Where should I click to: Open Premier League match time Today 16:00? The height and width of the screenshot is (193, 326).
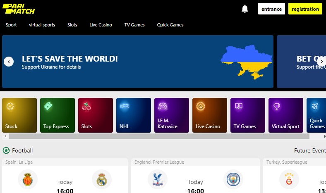pyautogui.click(x=196, y=186)
